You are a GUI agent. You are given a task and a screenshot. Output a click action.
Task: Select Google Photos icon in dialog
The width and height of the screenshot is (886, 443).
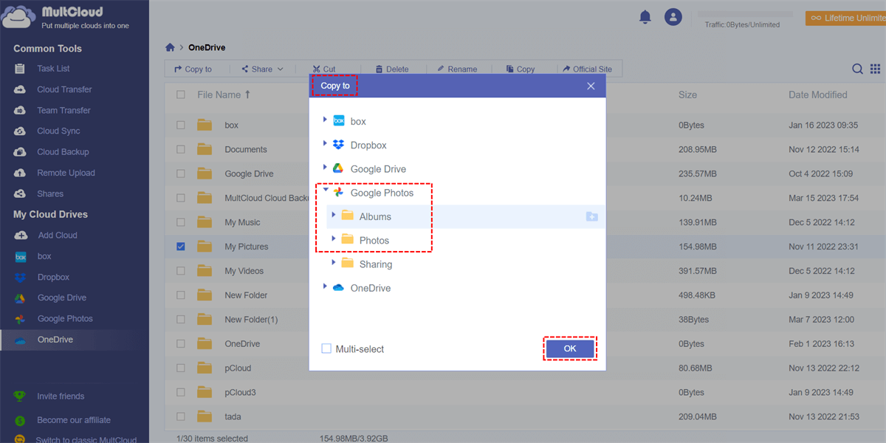pos(339,192)
